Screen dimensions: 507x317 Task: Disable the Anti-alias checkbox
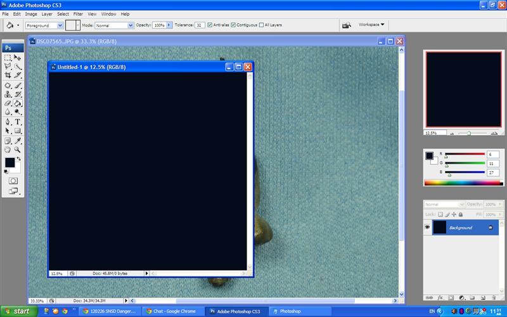point(210,25)
